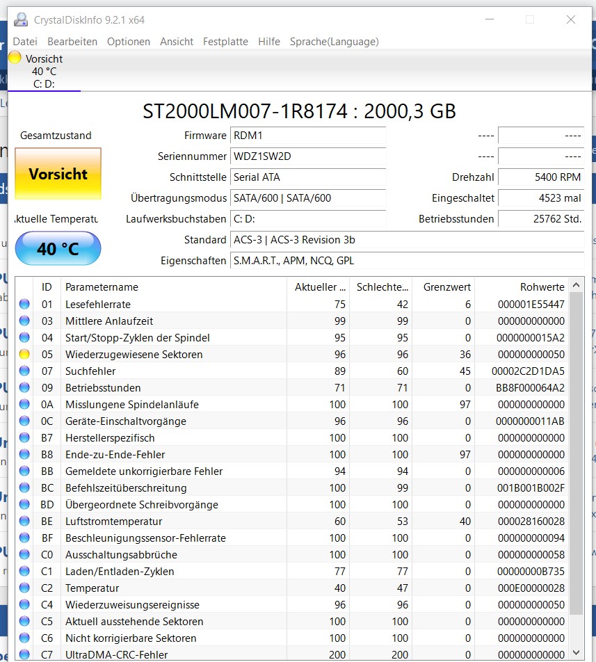The width and height of the screenshot is (596, 662).
Task: Open the Optionen menu
Action: (129, 42)
